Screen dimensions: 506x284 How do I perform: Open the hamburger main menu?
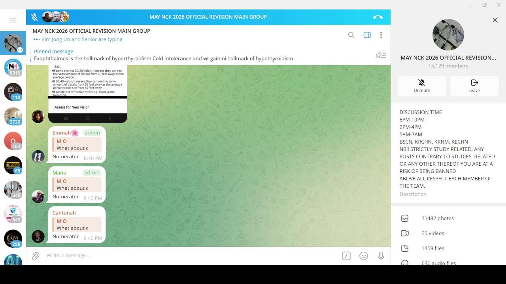[x=13, y=20]
